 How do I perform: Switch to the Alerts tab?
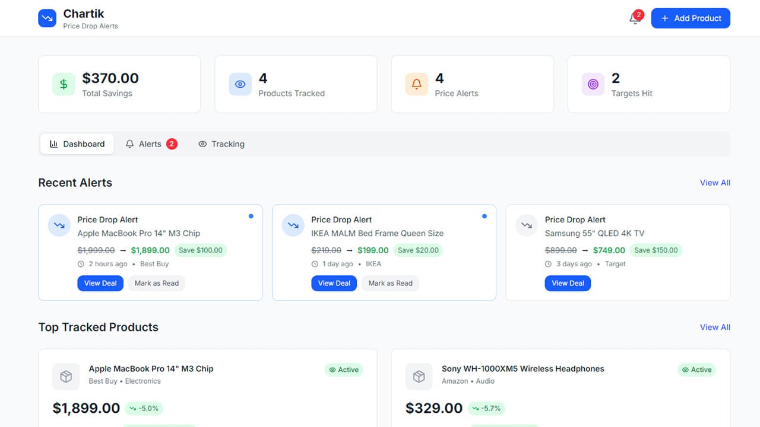pyautogui.click(x=150, y=144)
